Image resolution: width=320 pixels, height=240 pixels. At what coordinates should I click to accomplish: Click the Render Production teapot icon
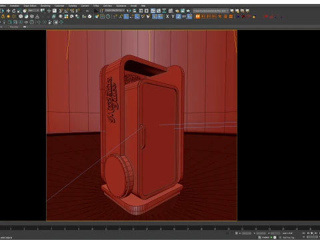click(x=188, y=11)
